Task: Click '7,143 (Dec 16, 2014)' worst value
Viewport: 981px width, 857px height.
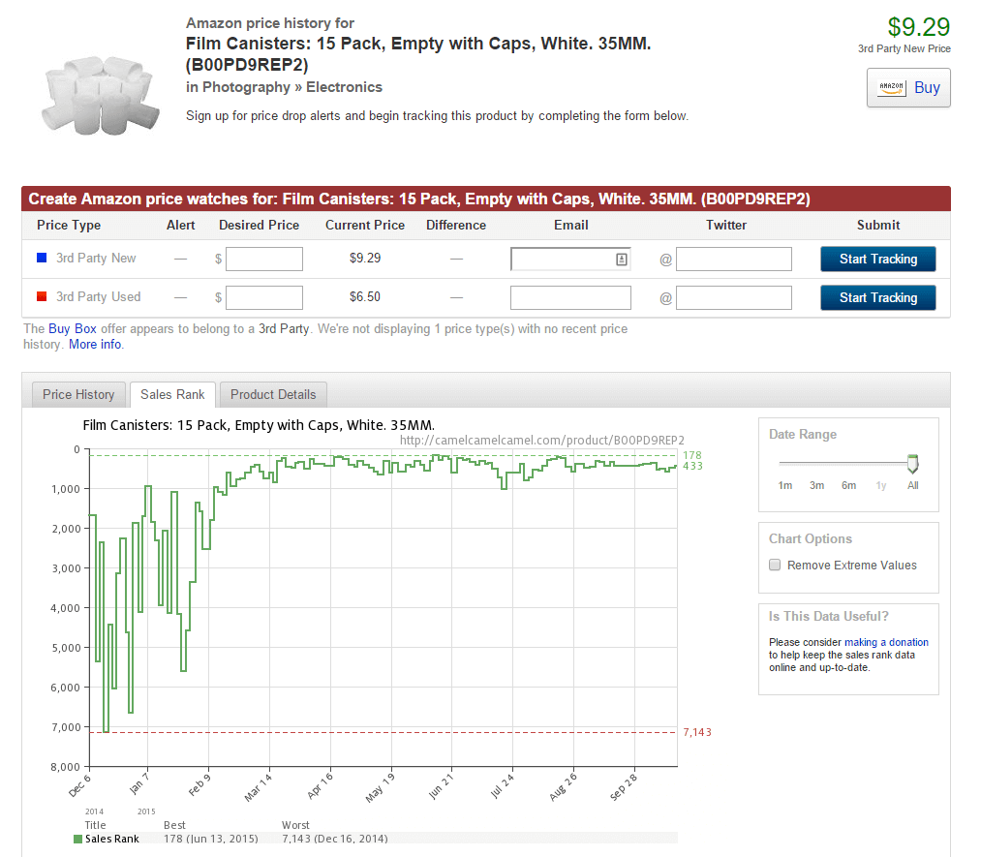Action: [x=335, y=839]
